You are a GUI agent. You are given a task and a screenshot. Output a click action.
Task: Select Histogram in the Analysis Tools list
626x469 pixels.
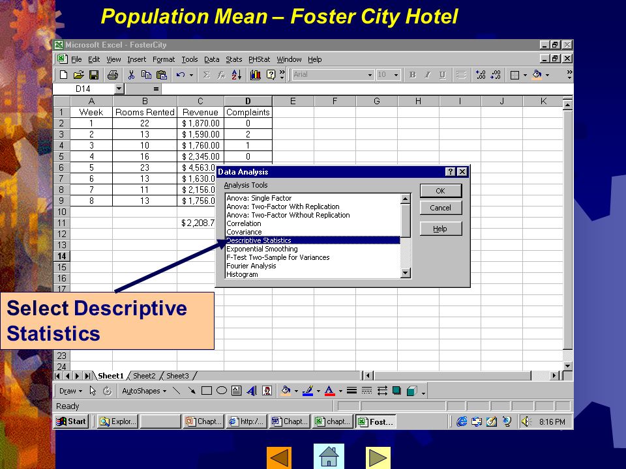[242, 274]
